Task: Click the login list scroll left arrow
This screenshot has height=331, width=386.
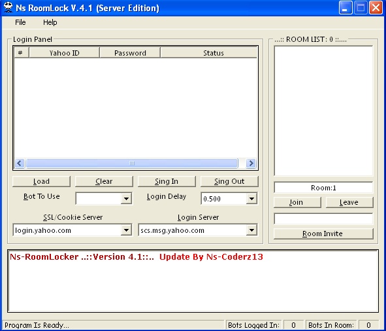Action: tap(20, 163)
